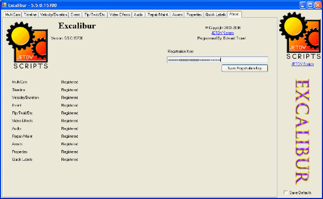
Task: Select the Velocity/Duration tab
Action: pos(53,15)
